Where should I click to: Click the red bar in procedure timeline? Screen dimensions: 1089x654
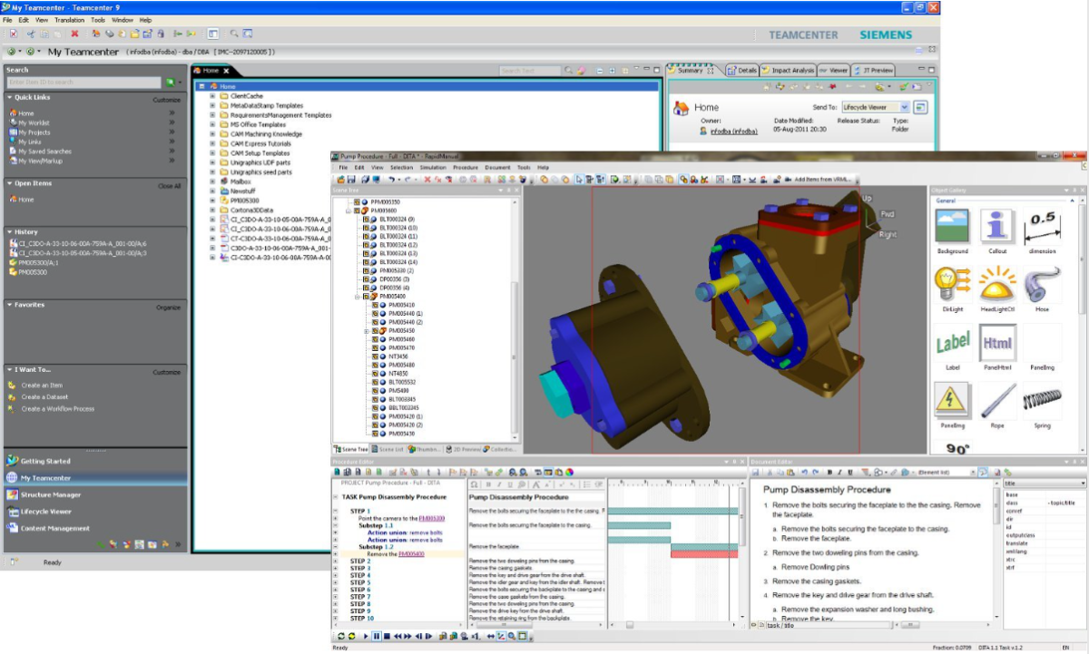[703, 553]
